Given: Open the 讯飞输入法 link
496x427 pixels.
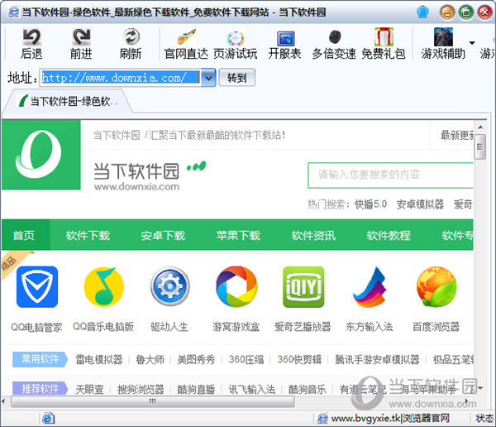Looking at the screenshot, I should click(252, 389).
